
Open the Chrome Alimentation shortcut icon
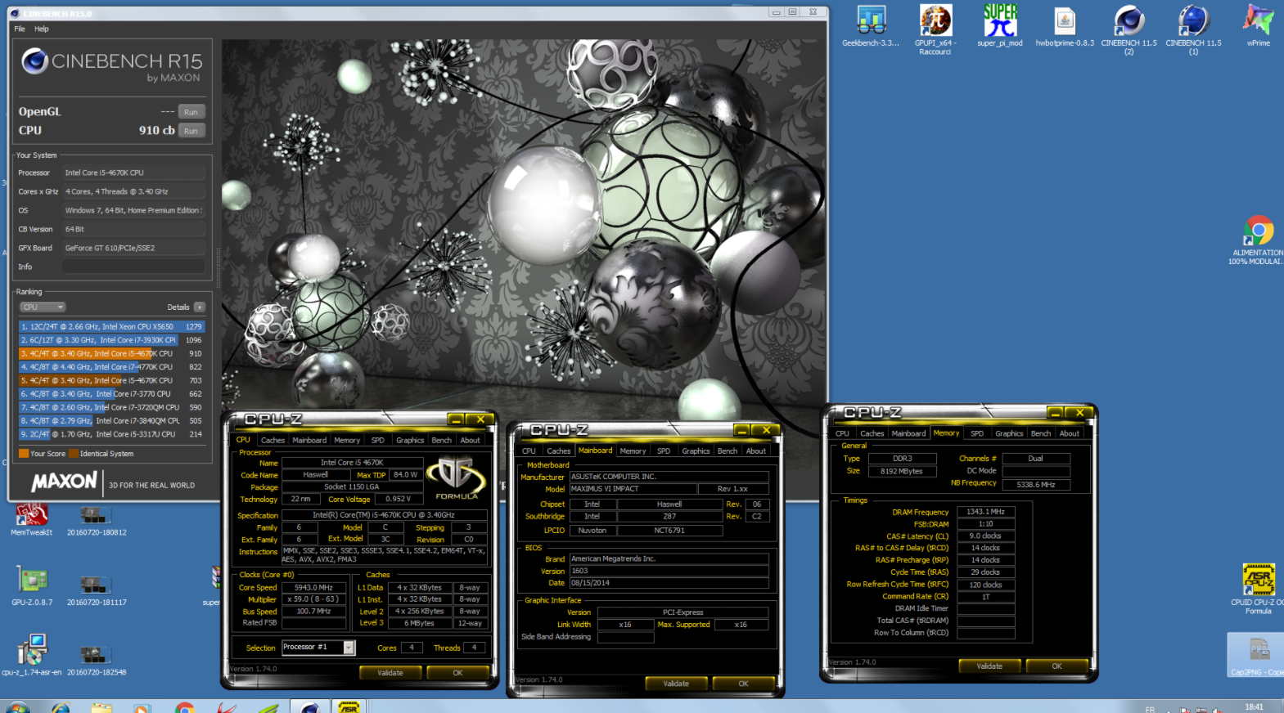pyautogui.click(x=1259, y=240)
